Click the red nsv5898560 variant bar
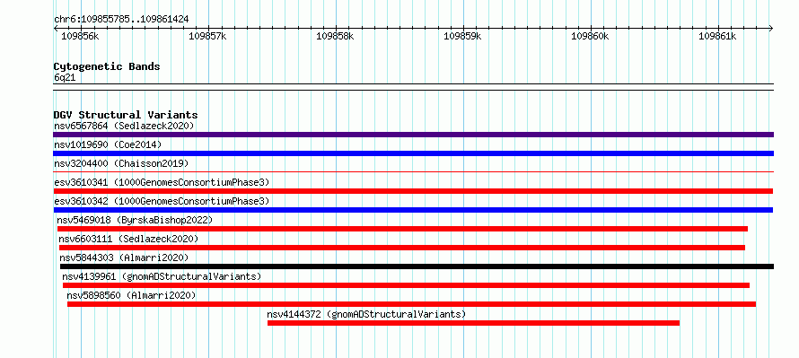Viewport: 799px width, 358px height. (411, 304)
